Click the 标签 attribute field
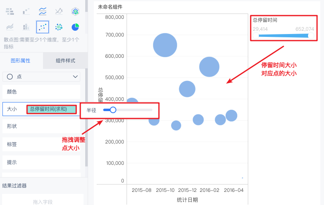The height and width of the screenshot is (205, 324). tap(41, 144)
